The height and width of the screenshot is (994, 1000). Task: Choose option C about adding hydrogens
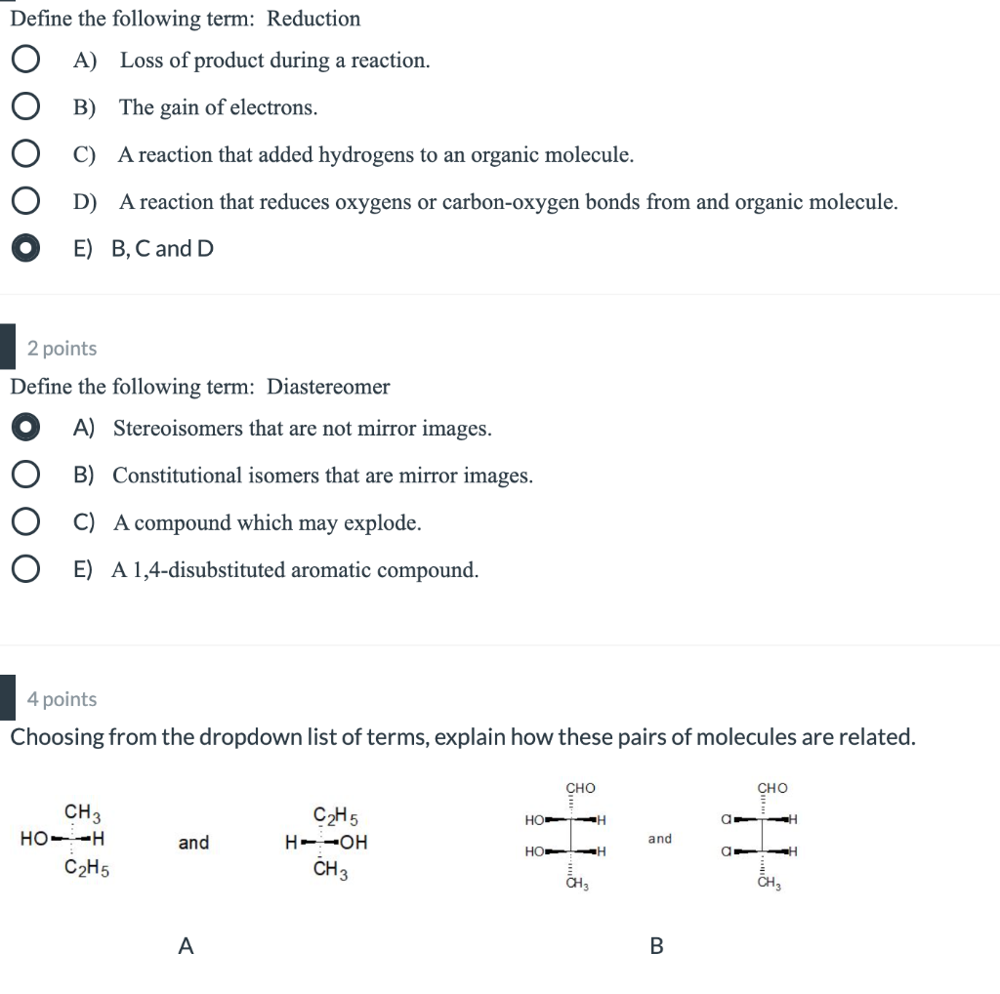point(24,154)
